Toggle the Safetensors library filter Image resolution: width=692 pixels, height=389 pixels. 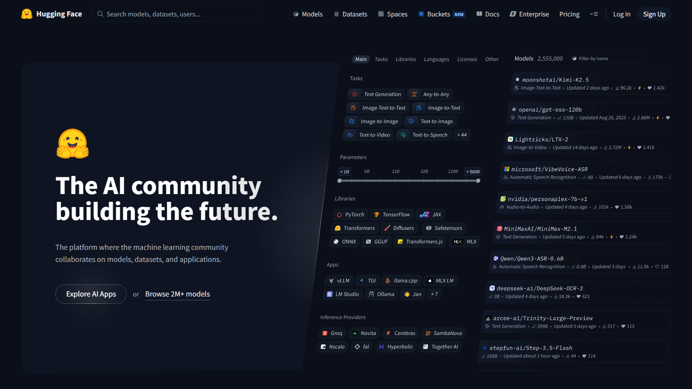pyautogui.click(x=444, y=228)
